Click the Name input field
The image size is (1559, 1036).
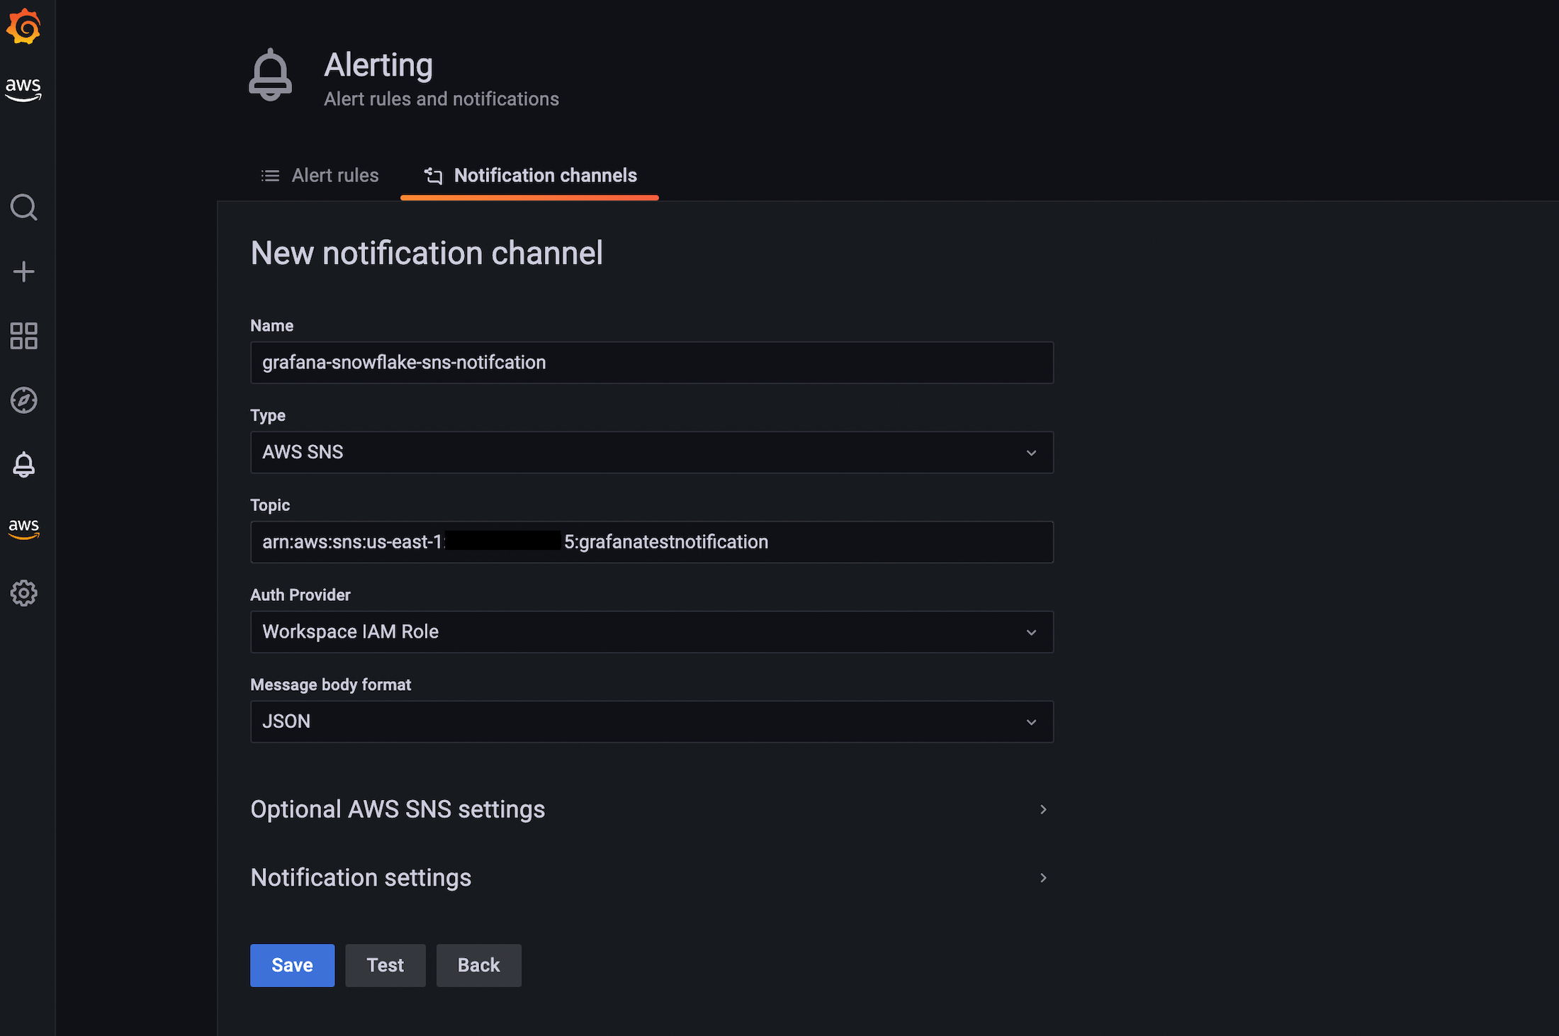click(x=652, y=363)
